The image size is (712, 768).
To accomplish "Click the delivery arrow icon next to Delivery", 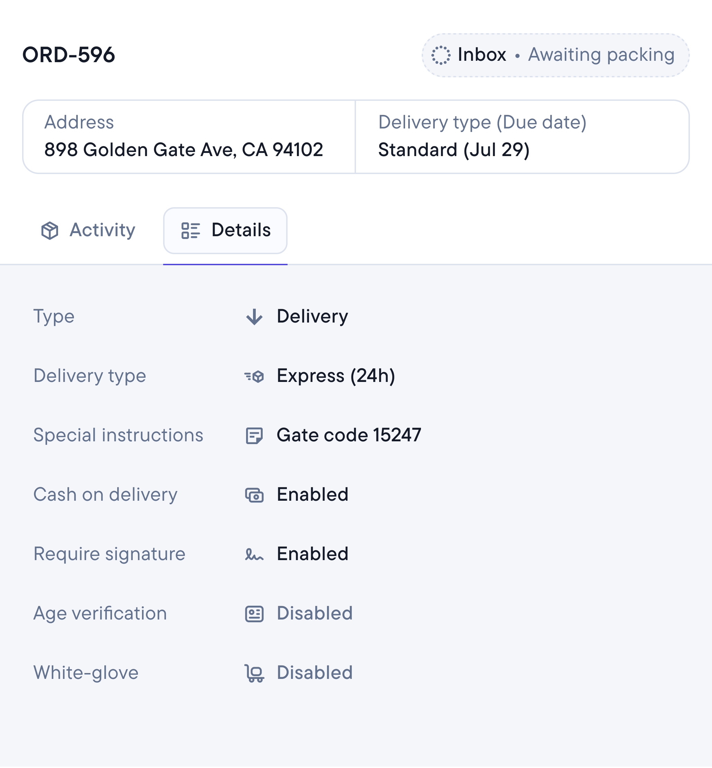I will pos(254,316).
